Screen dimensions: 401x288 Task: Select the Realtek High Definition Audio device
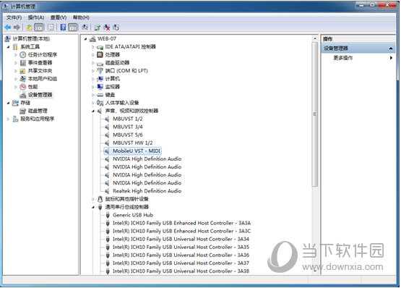tap(147, 191)
